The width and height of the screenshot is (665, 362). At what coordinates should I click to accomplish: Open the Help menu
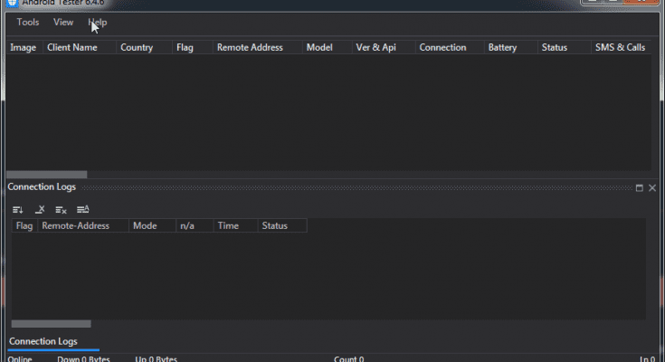coord(98,22)
